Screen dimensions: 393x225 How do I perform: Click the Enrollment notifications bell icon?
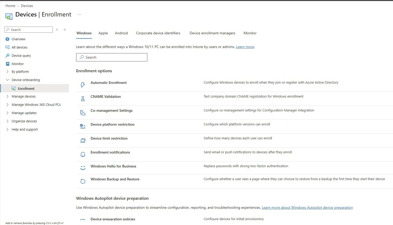[x=83, y=154]
